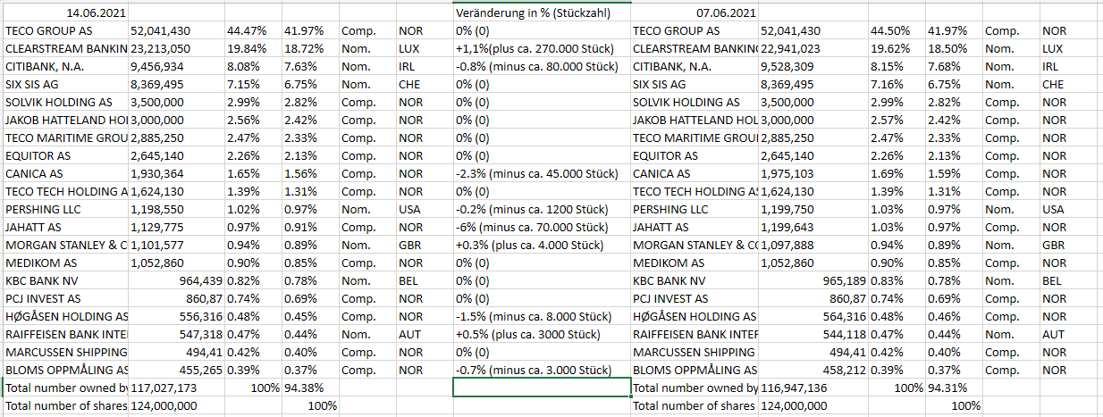This screenshot has width=1103, height=417.
Task: Click the 1,101,577 Morgan Stanley value
Action: [177, 245]
